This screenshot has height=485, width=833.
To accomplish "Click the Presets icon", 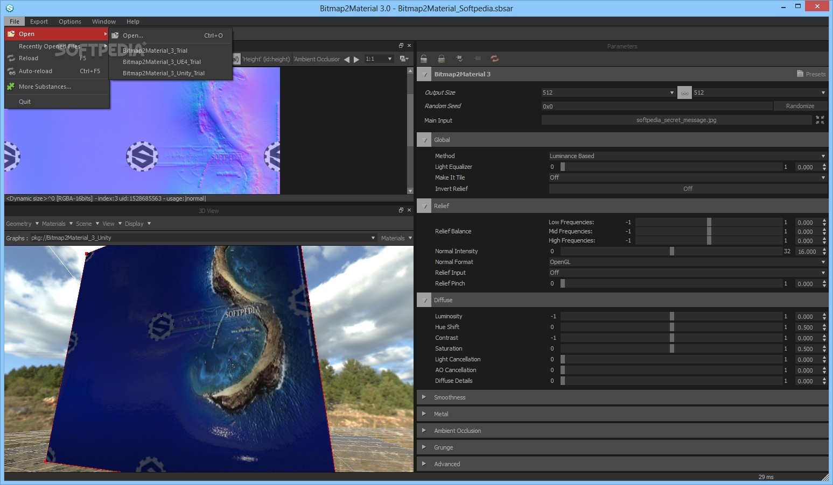I will point(800,74).
